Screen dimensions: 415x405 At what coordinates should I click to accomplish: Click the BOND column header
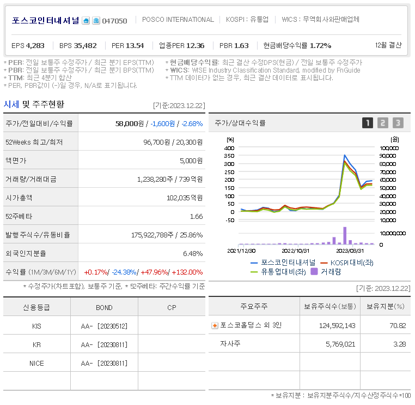pyautogui.click(x=104, y=308)
